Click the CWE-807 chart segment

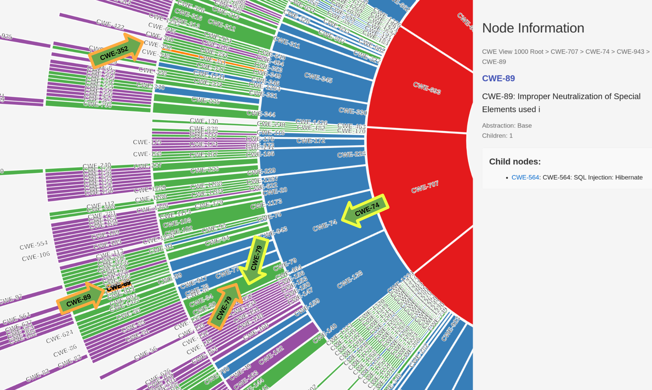[332, 36]
